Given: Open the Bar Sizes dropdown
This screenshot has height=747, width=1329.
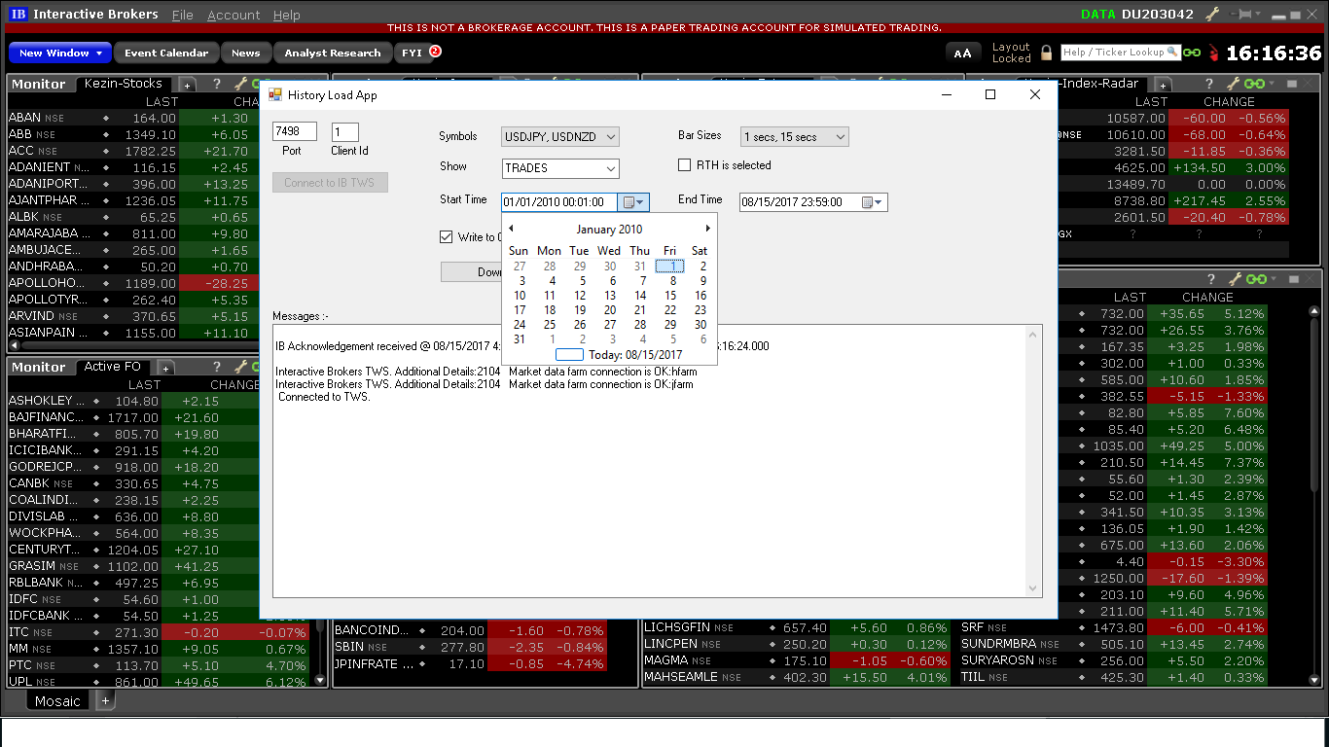Looking at the screenshot, I should coord(795,137).
